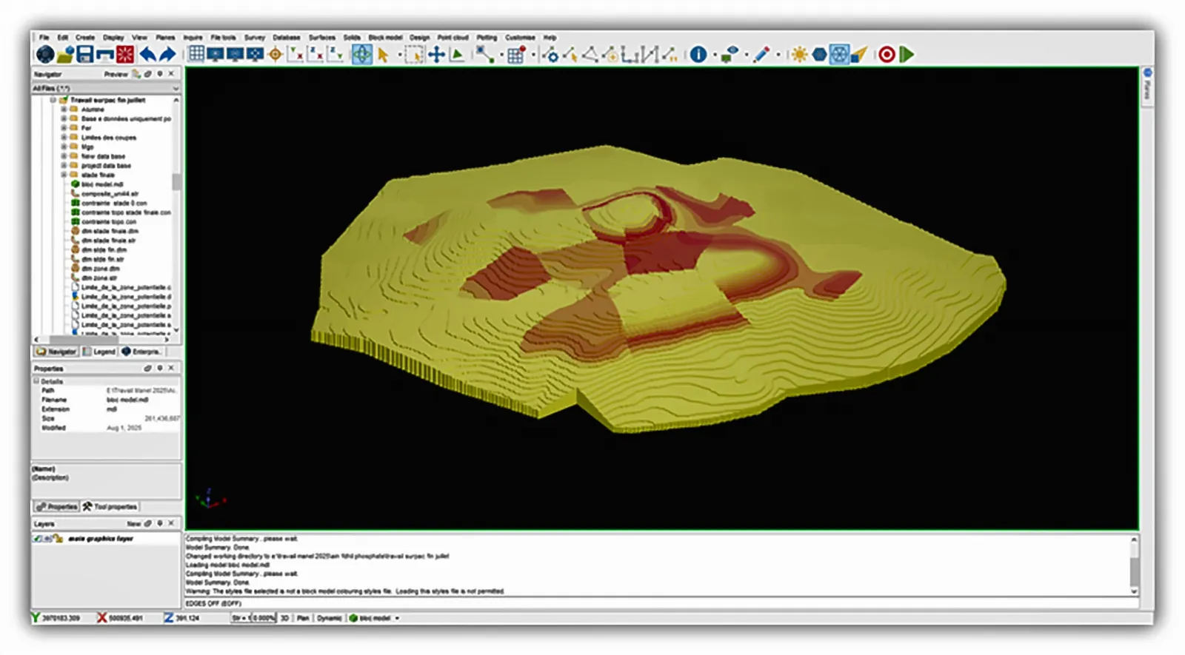
Task: Open the block model dropdown in status bar
Action: pos(397,618)
